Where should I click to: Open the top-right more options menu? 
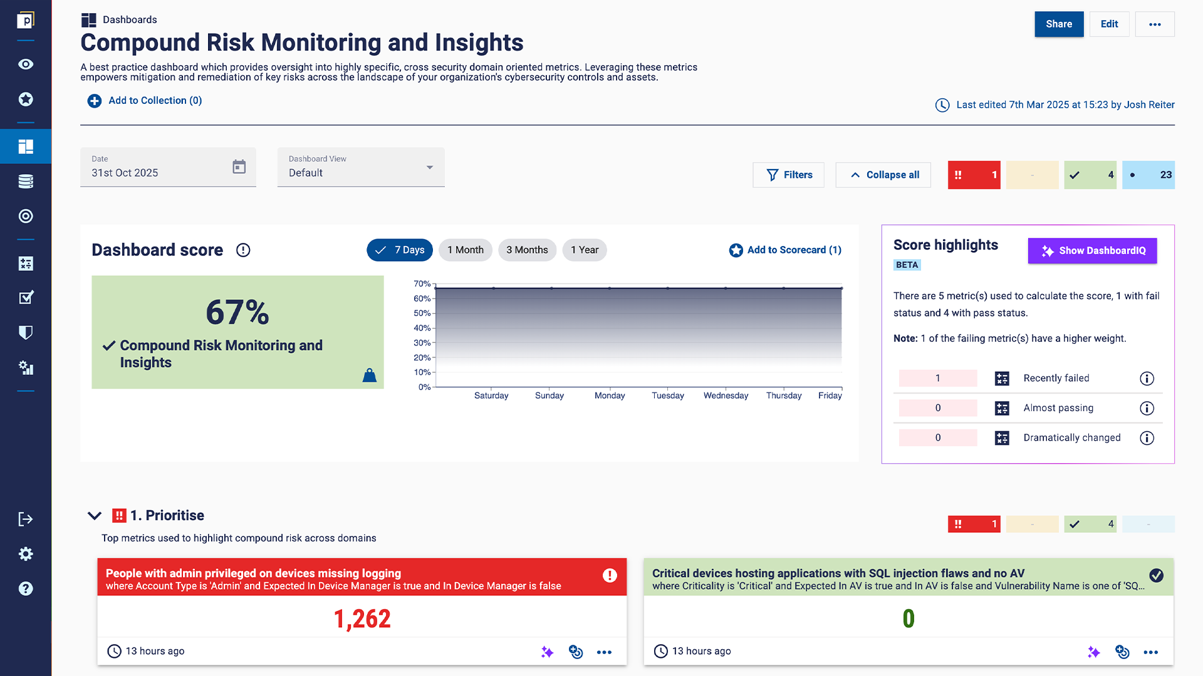point(1154,24)
